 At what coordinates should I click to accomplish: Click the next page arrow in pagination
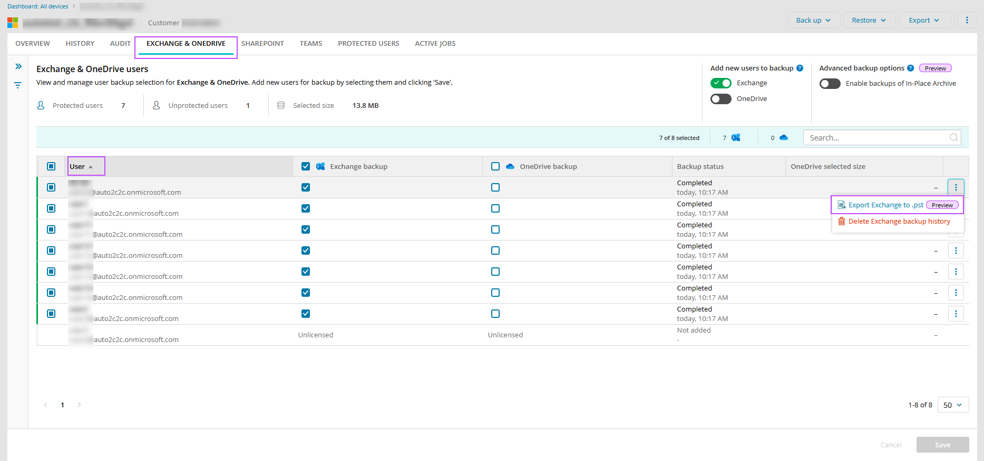point(79,405)
